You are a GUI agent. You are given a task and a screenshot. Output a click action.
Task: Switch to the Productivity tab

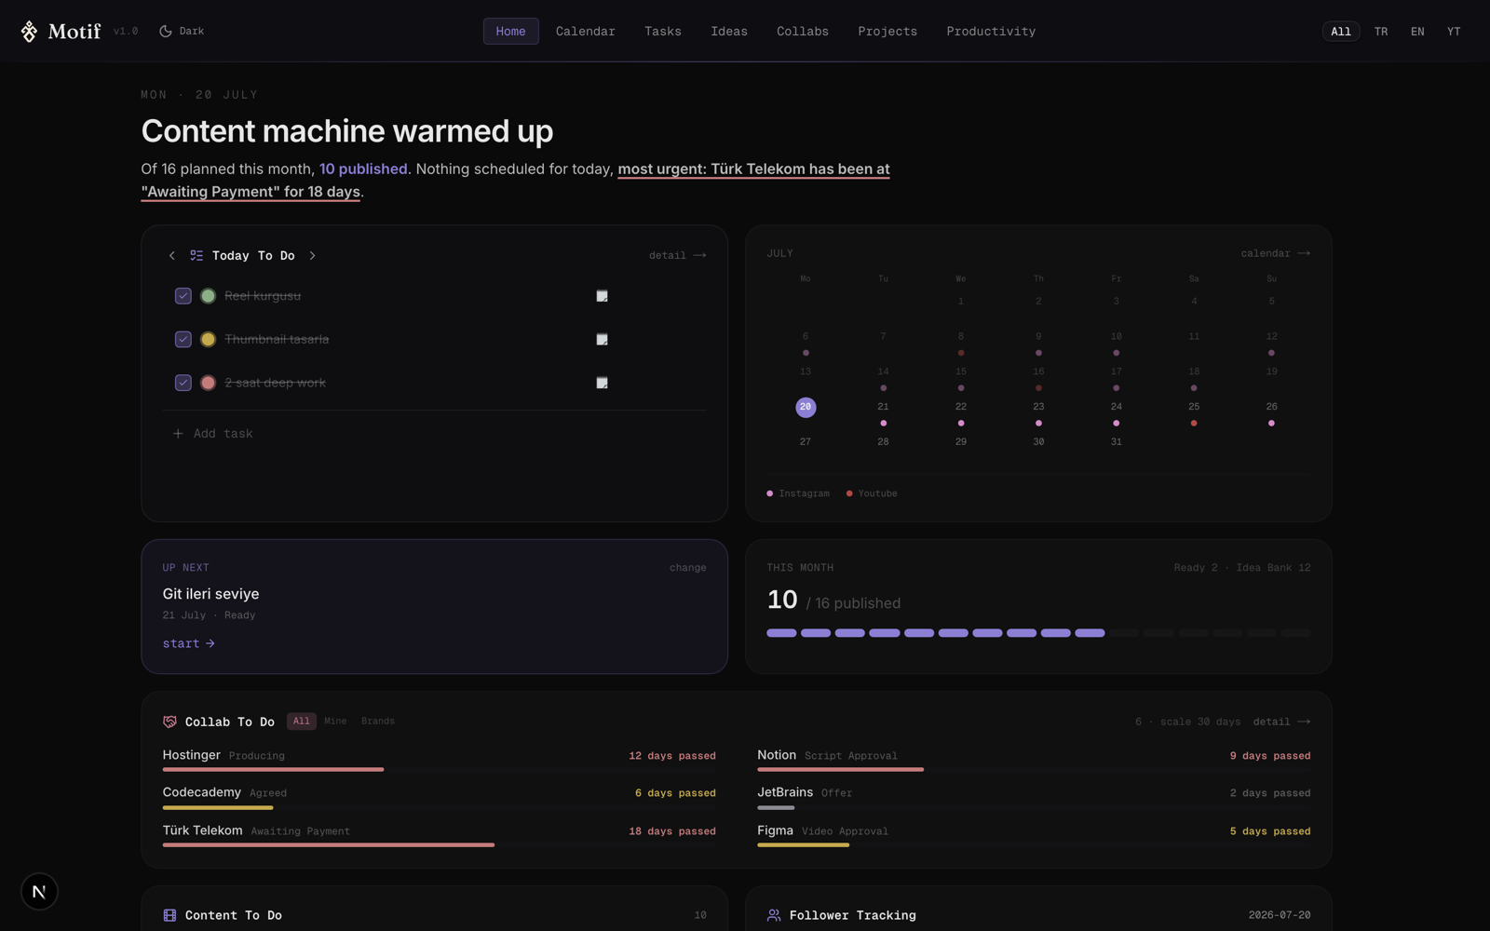(x=991, y=32)
